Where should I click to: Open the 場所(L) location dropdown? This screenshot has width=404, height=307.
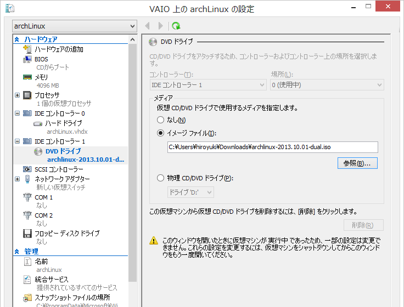click(x=327, y=85)
